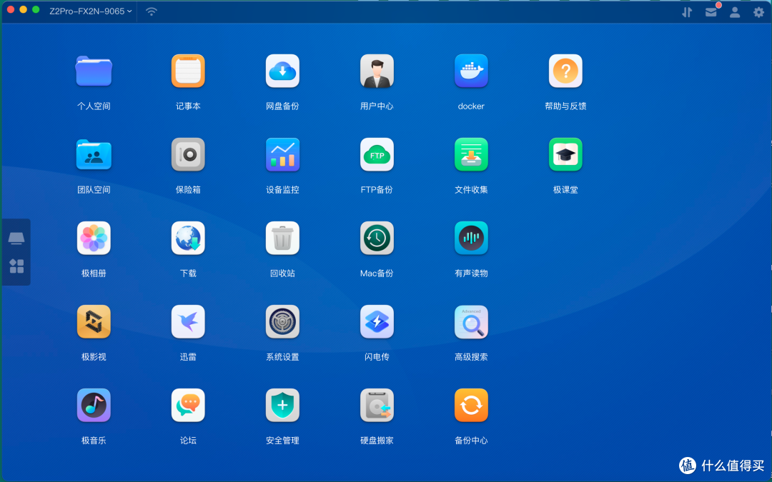The height and width of the screenshot is (482, 772).
Task: Open the settings gear in top bar
Action: 758,12
